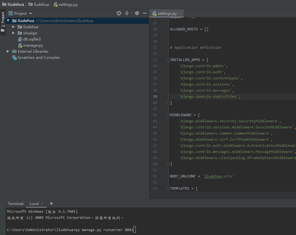Click the Scratches and Consoles icon
Screen dimensions: 296x235
[15, 58]
